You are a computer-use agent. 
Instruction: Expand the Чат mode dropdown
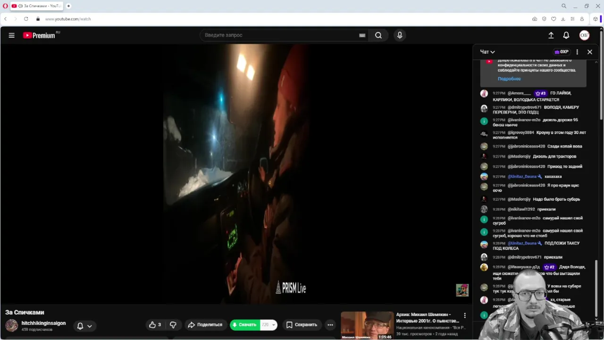pos(487,52)
